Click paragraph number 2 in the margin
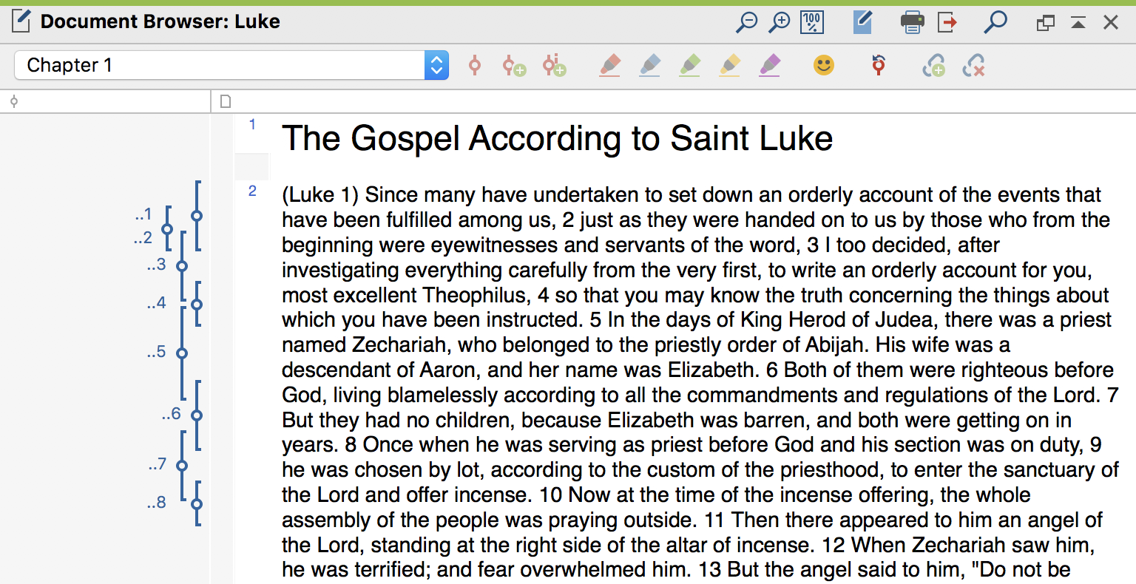 [x=252, y=191]
